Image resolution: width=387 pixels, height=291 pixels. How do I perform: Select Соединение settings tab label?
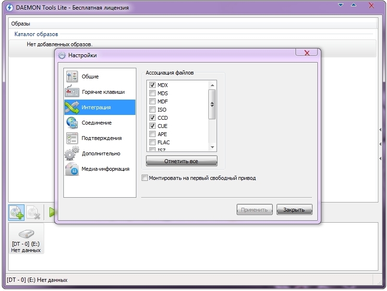click(x=97, y=123)
